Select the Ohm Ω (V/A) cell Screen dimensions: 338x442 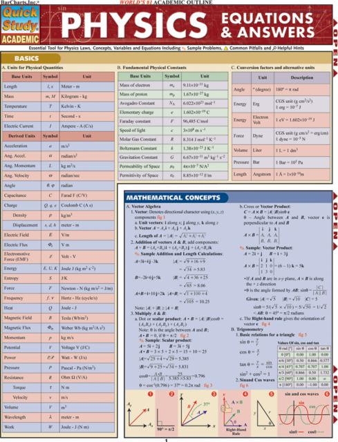tap(87, 378)
